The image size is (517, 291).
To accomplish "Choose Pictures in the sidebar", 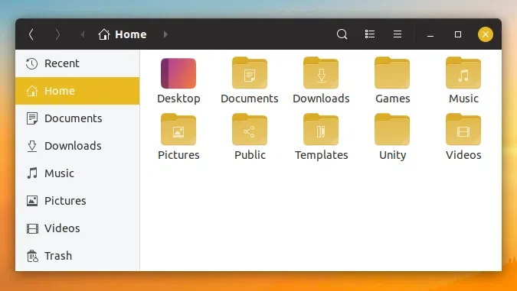I will coord(77,201).
